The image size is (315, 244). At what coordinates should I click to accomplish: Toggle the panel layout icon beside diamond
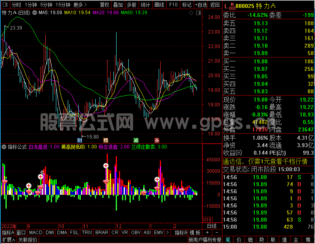pyautogui.click(x=198, y=13)
